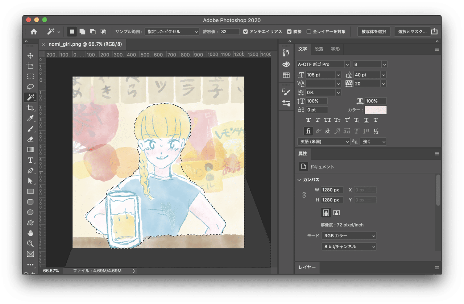This screenshot has width=464, height=304.
Task: Select the Ellipse tool
Action: (x=30, y=212)
